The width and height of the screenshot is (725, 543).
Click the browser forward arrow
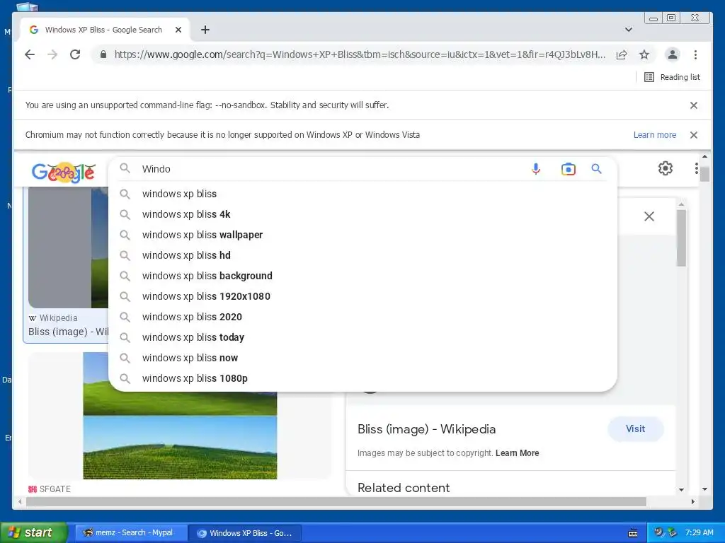(x=52, y=54)
